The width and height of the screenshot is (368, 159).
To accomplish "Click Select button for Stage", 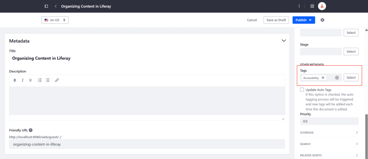I will tap(351, 51).
